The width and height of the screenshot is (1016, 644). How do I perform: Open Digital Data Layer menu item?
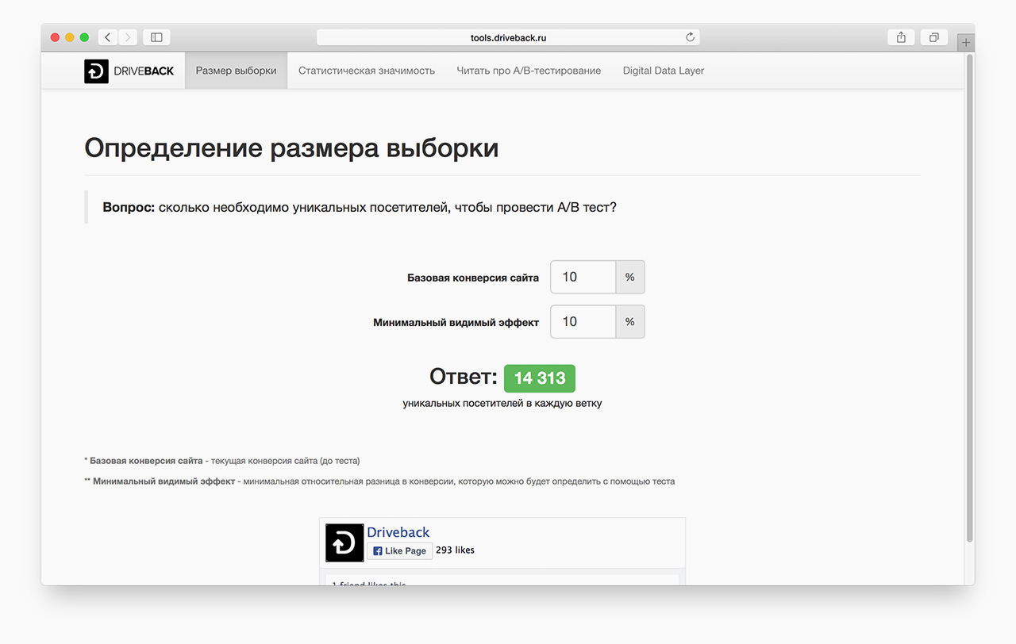[x=664, y=71]
